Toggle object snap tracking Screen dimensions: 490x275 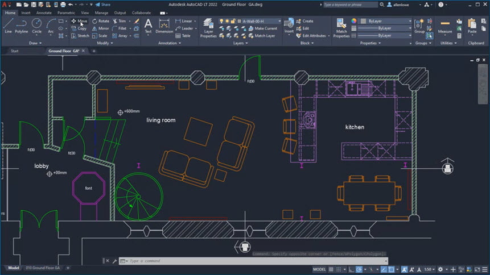(x=384, y=269)
